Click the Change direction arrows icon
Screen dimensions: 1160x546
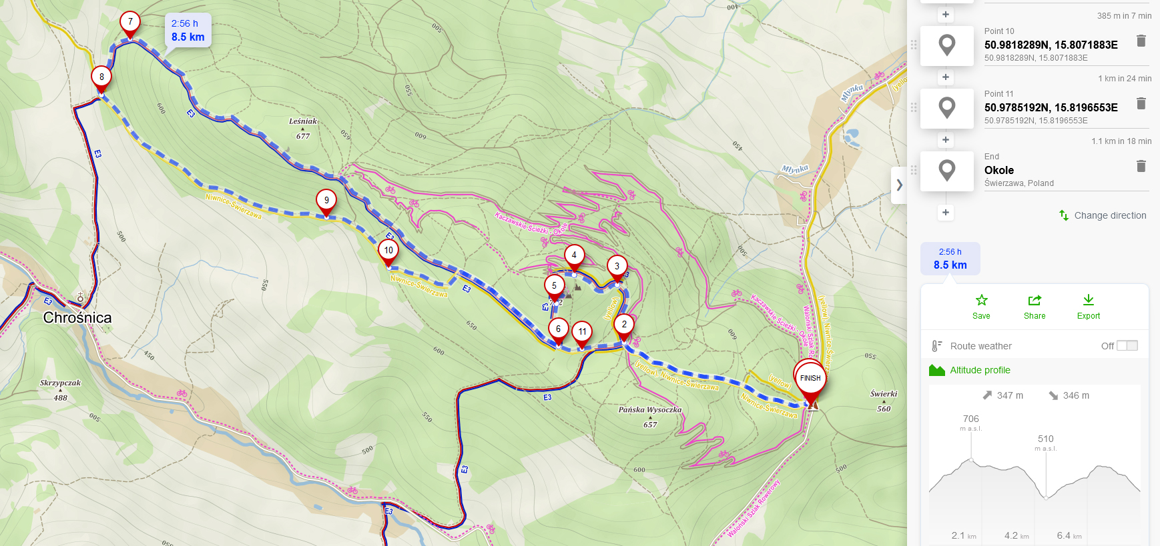pyautogui.click(x=1064, y=215)
